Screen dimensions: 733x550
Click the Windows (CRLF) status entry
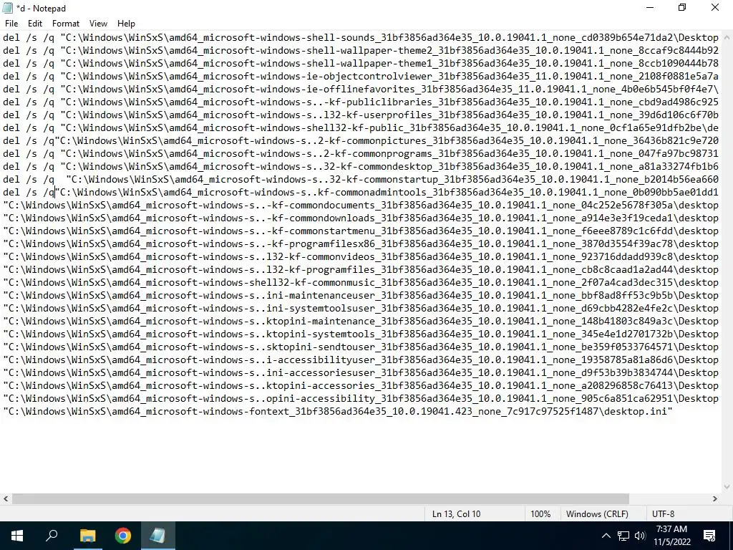(597, 514)
